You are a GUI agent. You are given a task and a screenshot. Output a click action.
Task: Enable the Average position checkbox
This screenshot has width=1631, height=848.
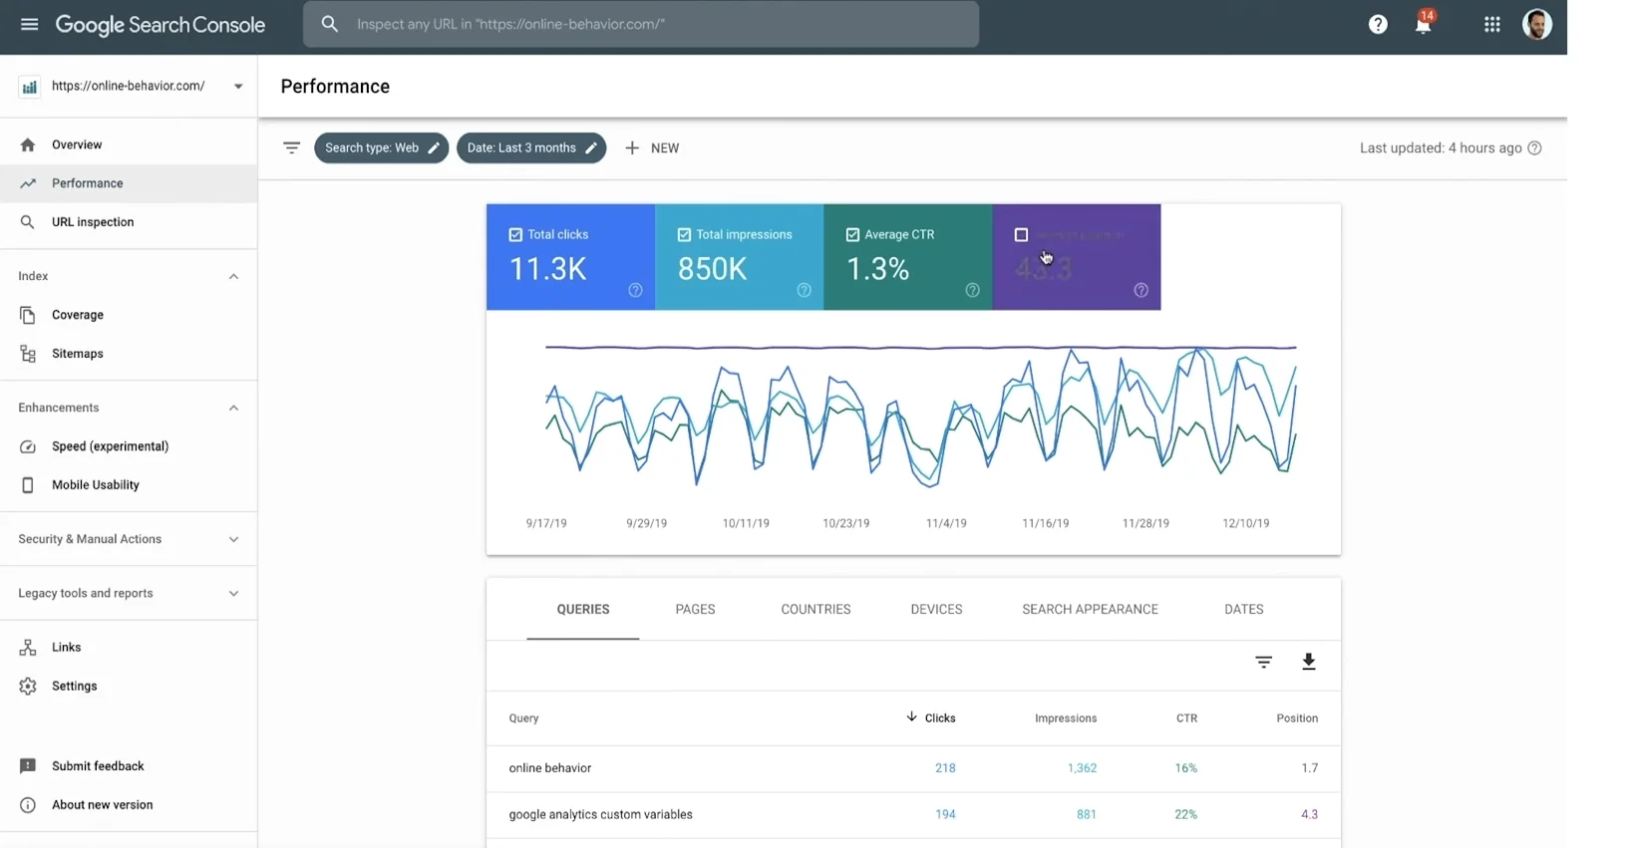point(1021,235)
